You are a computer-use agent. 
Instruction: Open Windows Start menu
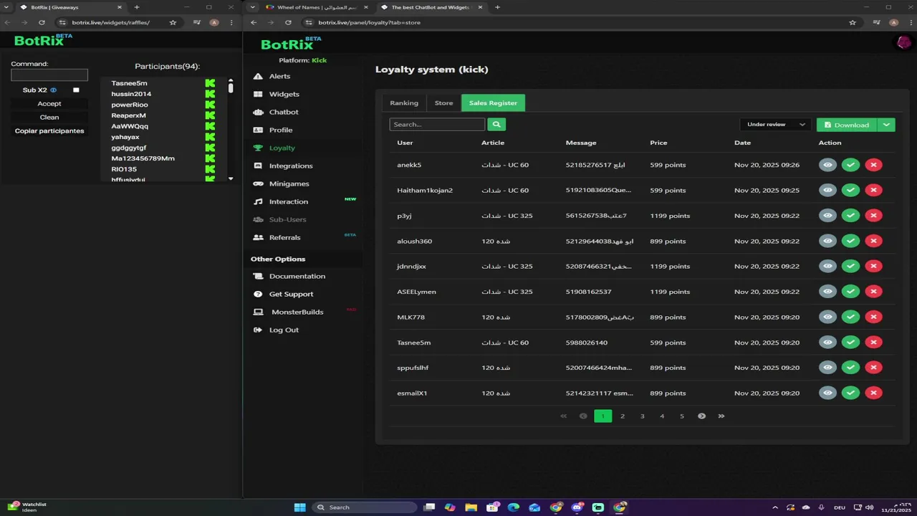299,507
